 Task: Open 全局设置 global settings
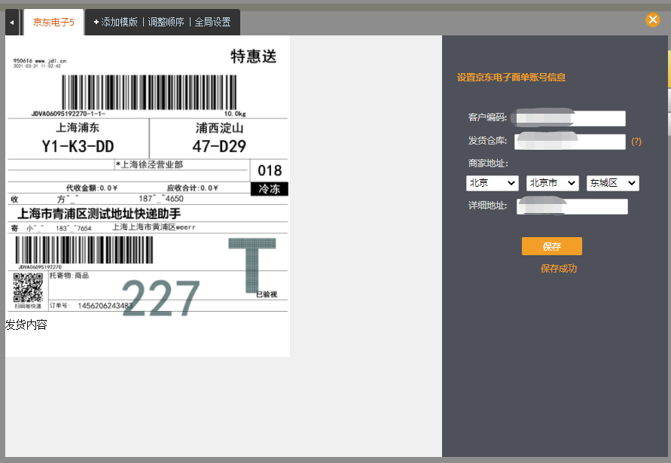(212, 22)
